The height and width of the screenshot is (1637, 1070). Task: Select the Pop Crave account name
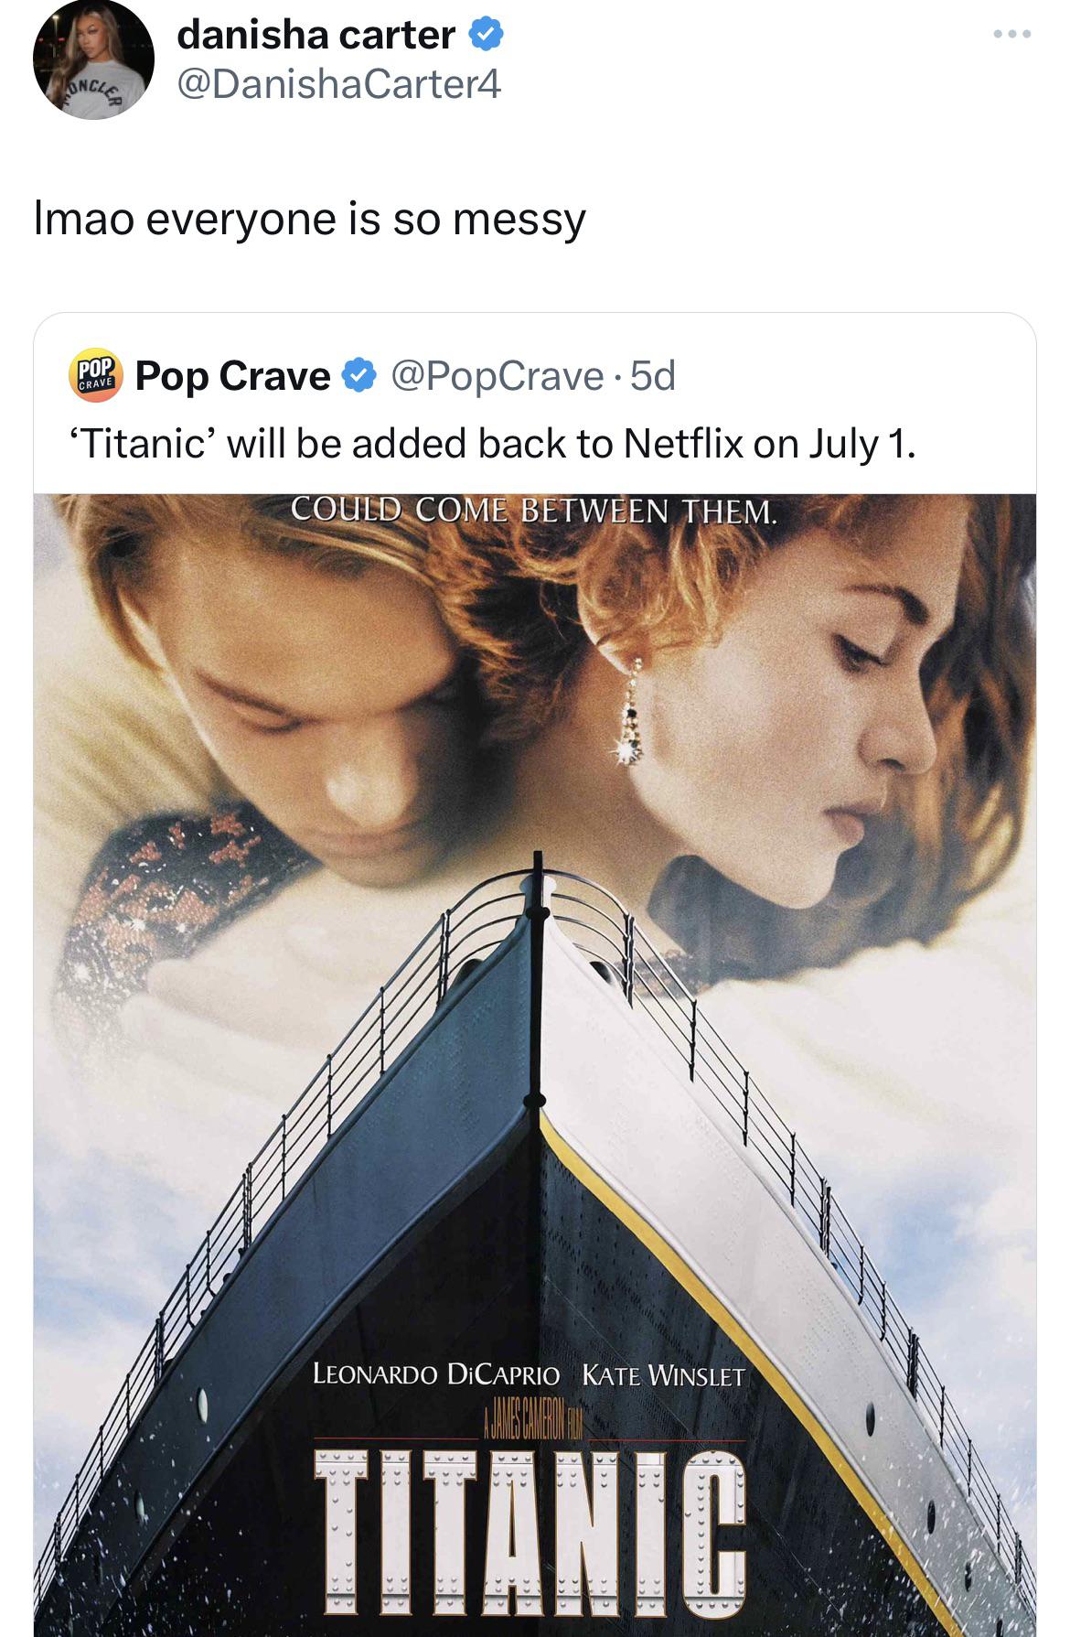pyautogui.click(x=233, y=375)
